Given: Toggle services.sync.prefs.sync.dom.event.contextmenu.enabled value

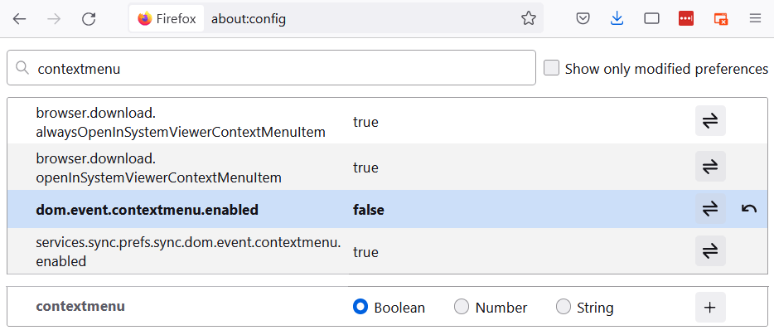Looking at the screenshot, I should point(710,251).
